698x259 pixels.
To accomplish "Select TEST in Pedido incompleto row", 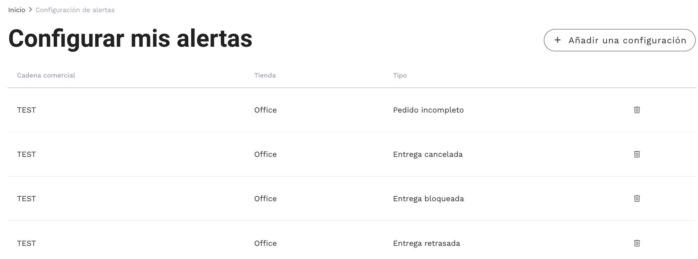I will click(x=26, y=110).
